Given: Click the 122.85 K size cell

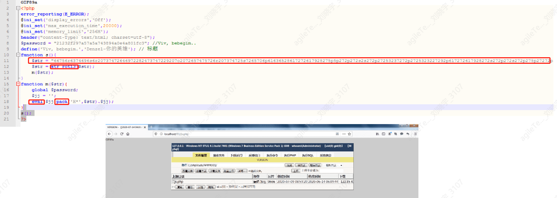Looking at the screenshot, I should coord(347,181).
